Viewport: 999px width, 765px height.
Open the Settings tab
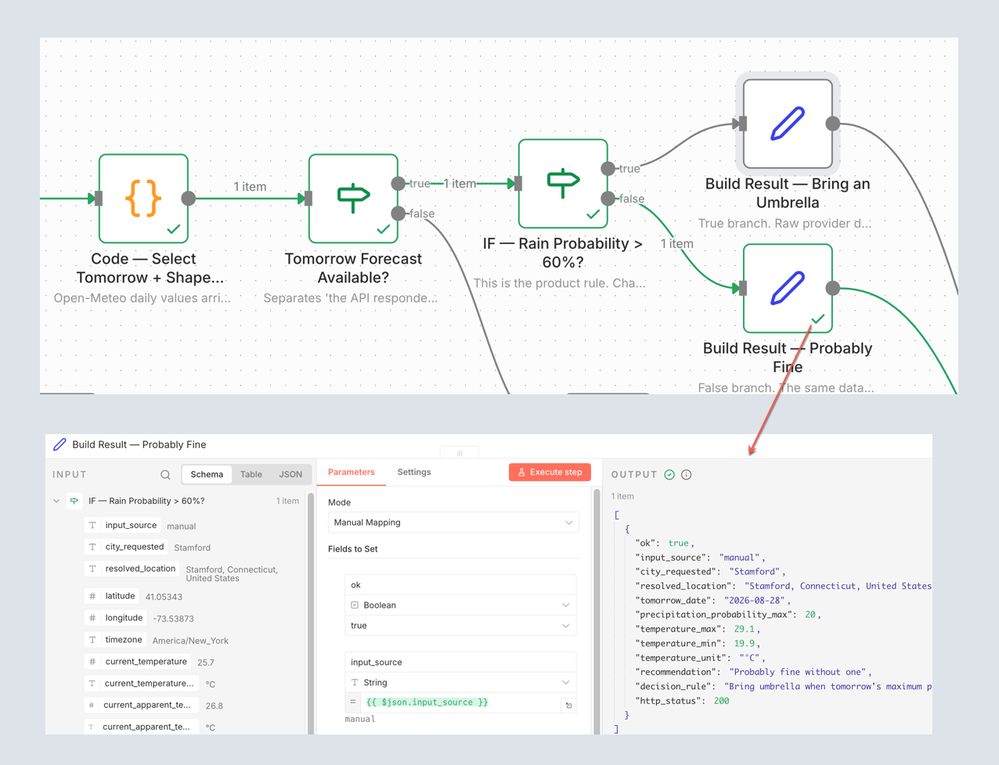tap(414, 472)
